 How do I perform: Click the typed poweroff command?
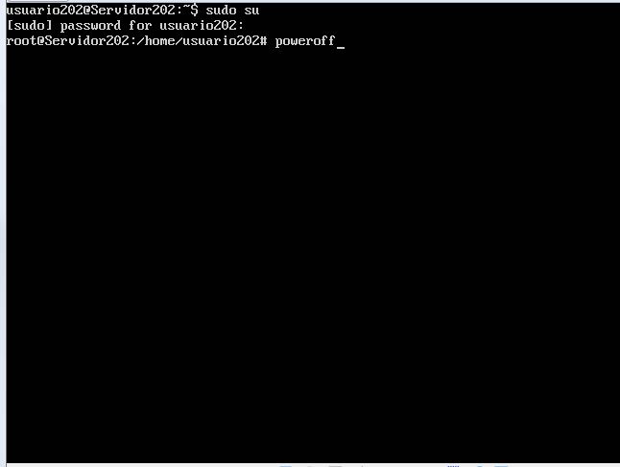[x=305, y=41]
